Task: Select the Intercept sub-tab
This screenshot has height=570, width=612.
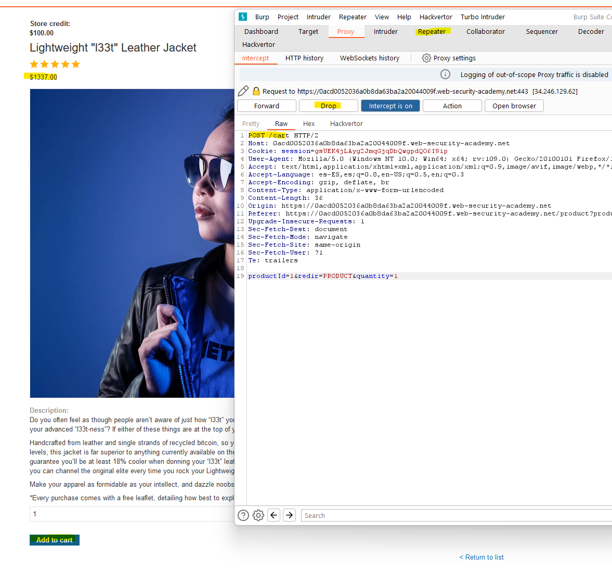Action: click(255, 58)
